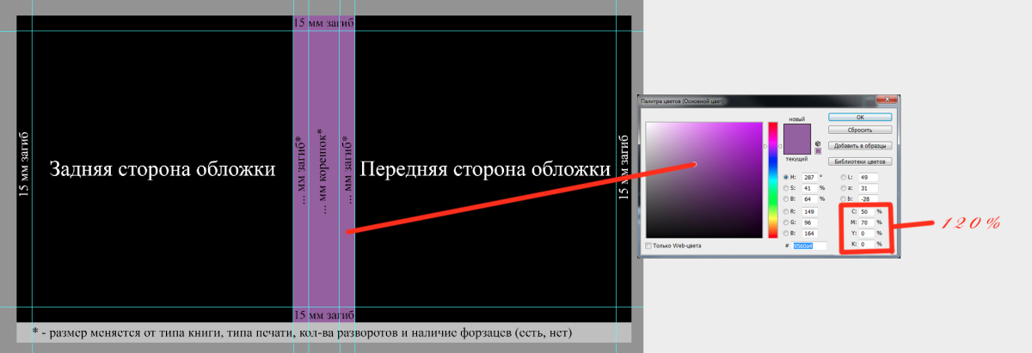Select the S saturation radio button
The width and height of the screenshot is (1032, 353).
pyautogui.click(x=786, y=187)
